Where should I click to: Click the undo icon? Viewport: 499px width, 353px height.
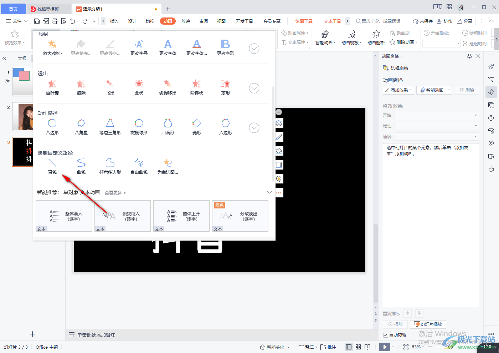click(x=73, y=21)
